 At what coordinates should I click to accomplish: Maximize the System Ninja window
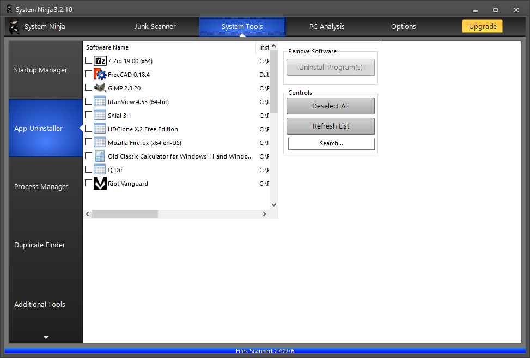(495, 10)
